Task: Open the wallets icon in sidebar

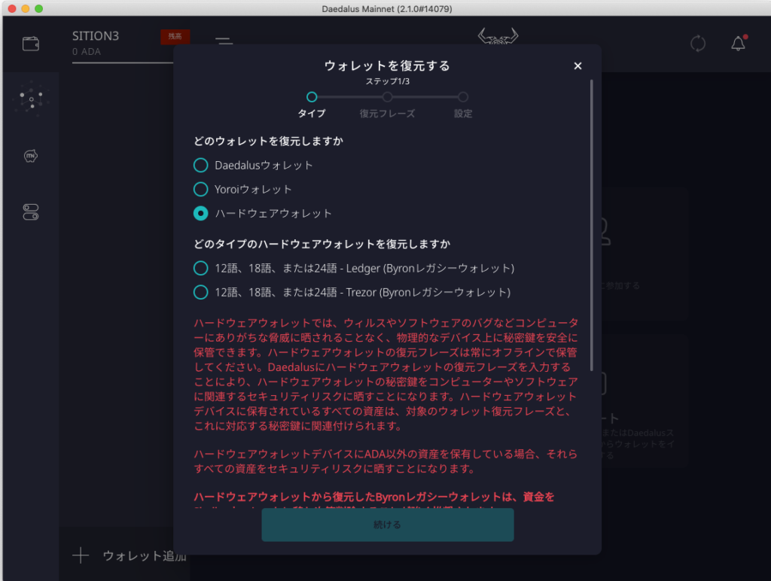Action: (31, 44)
